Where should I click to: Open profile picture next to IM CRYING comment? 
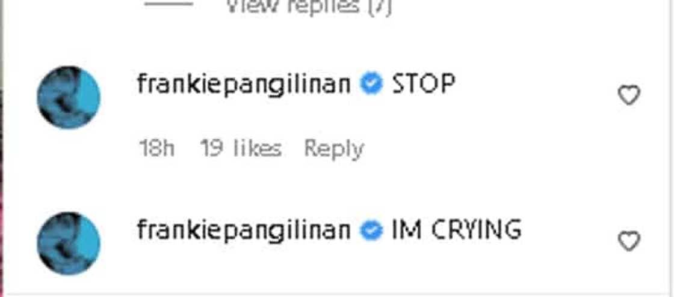click(x=69, y=243)
